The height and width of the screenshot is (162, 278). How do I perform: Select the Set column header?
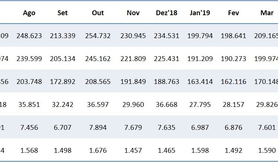[x=62, y=13]
